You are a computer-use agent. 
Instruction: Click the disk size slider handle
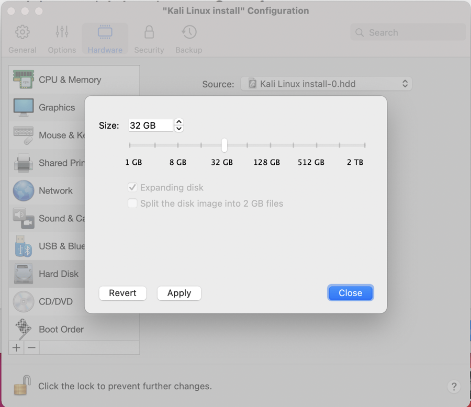224,145
